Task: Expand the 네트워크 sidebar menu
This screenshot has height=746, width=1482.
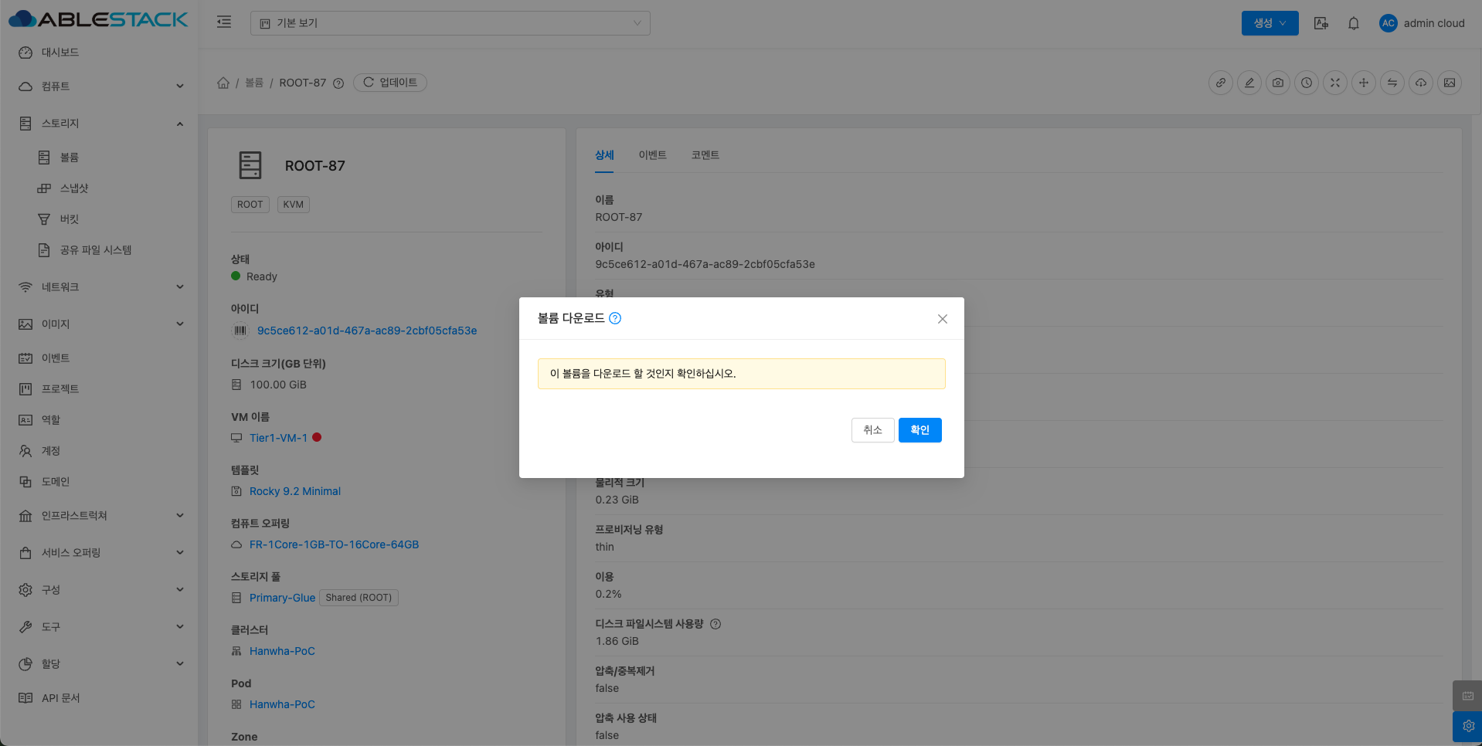Action: (100, 287)
